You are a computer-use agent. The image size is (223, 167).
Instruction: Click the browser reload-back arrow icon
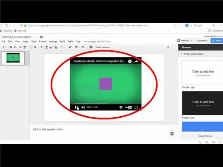[x=7, y=26]
